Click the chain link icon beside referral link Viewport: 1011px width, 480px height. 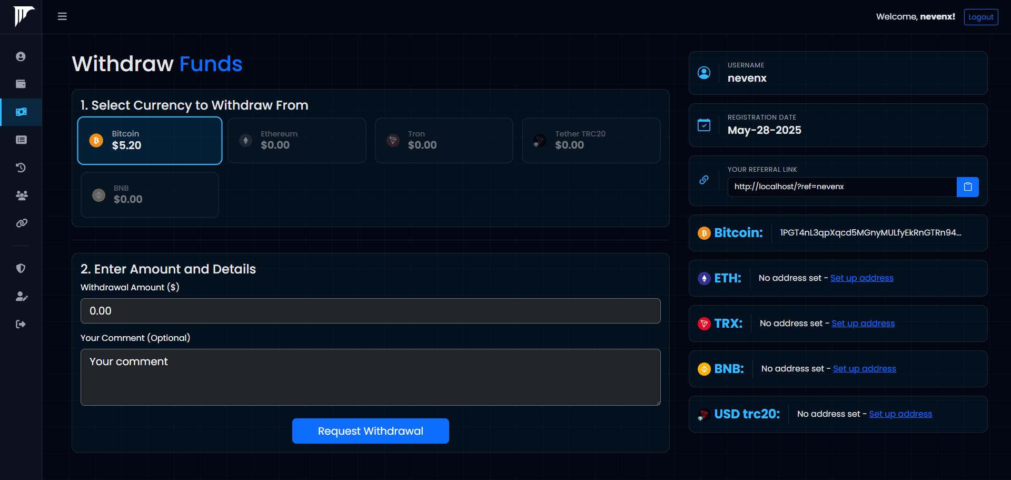704,180
